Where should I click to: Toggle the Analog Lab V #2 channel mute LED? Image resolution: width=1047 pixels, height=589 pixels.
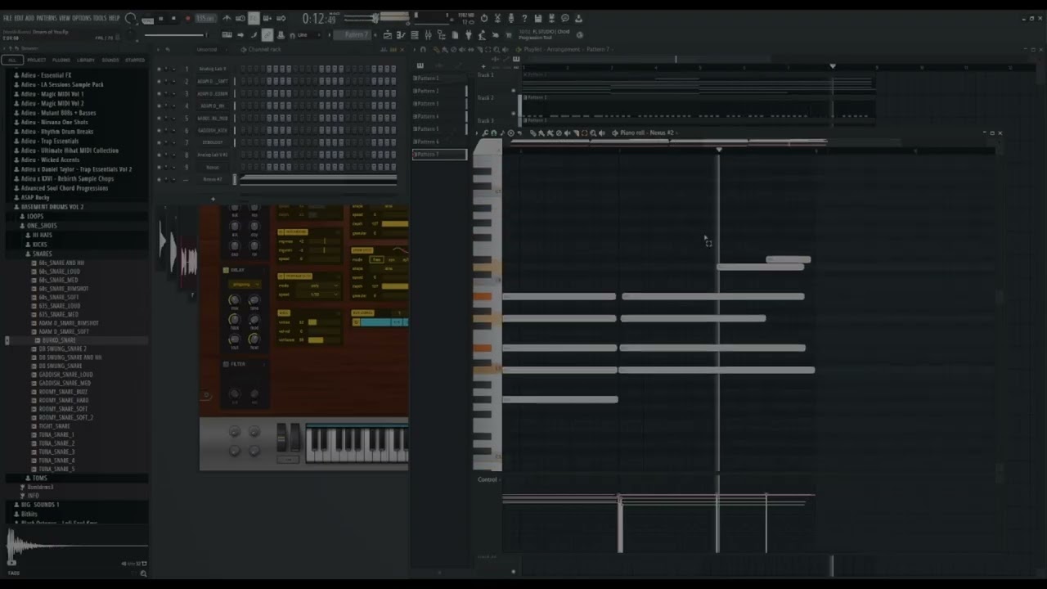click(159, 155)
